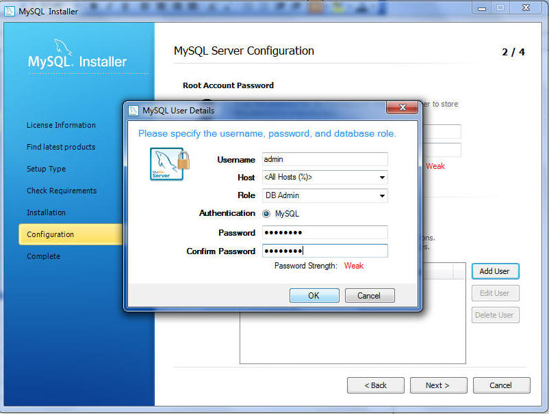Screen dimensions: 549x414
Task: Click the MySQL Installer title bar icon
Action: pos(10,11)
